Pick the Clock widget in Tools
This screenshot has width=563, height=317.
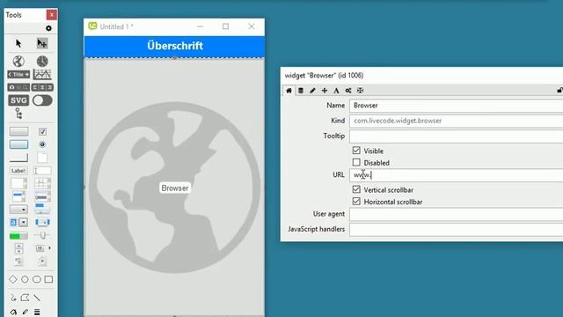click(42, 61)
